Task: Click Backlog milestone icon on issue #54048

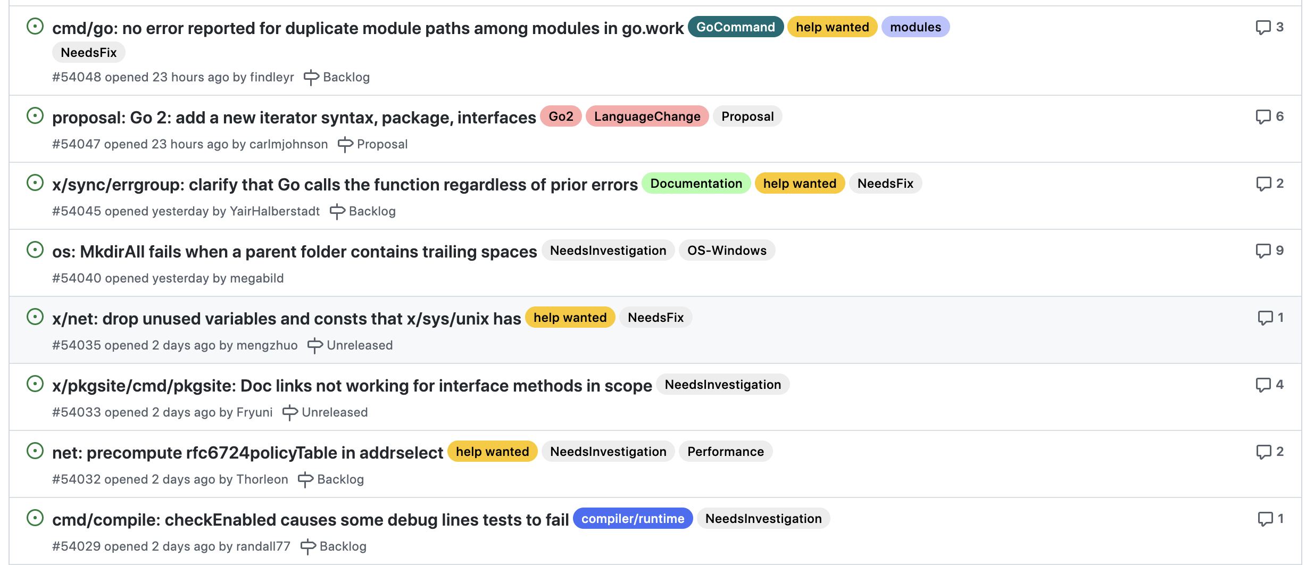Action: click(311, 78)
